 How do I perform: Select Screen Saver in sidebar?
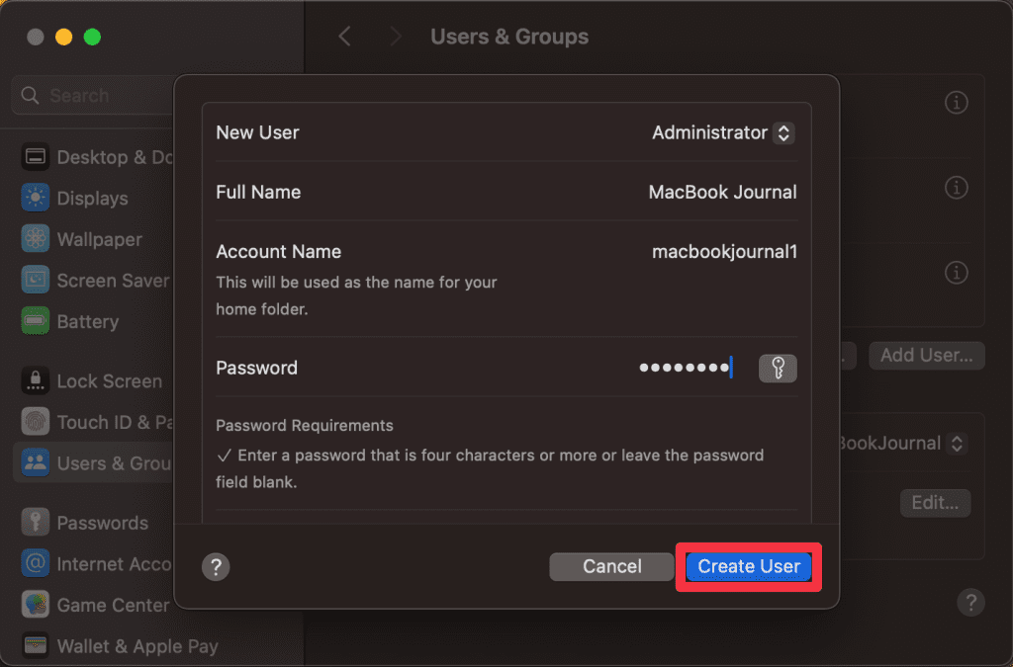[112, 281]
